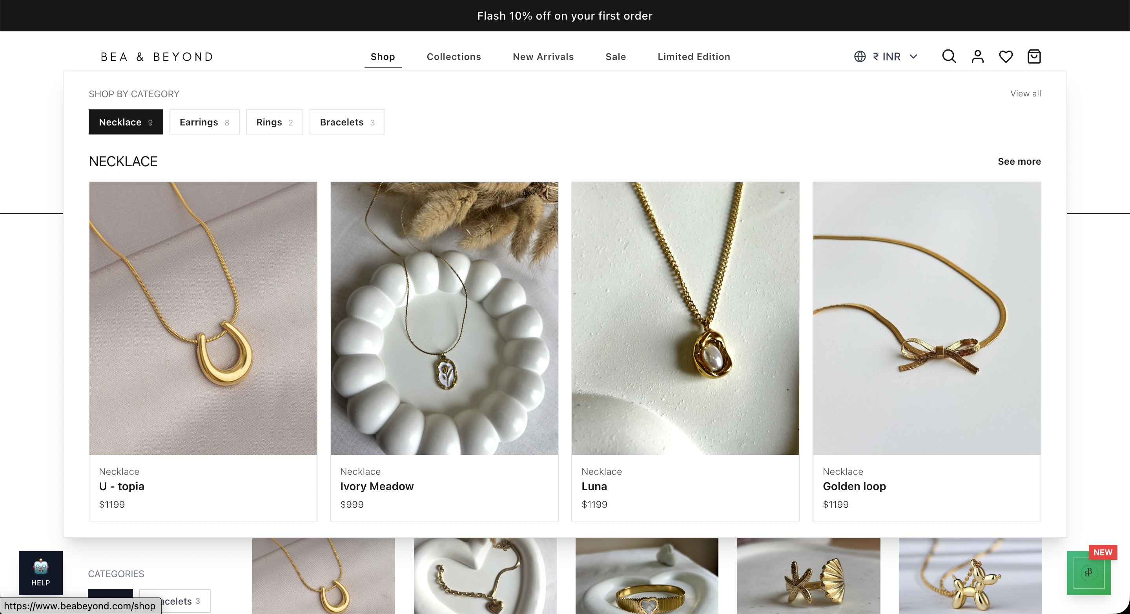Click the Luna product title
The width and height of the screenshot is (1130, 614).
pyautogui.click(x=594, y=486)
